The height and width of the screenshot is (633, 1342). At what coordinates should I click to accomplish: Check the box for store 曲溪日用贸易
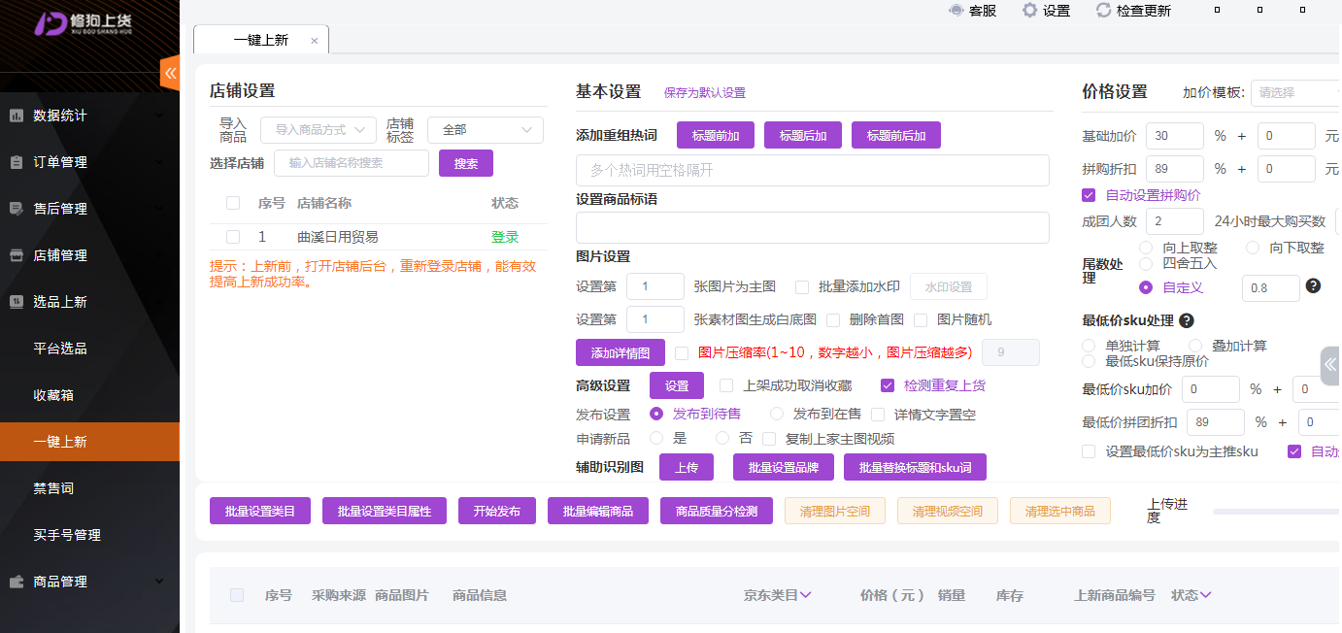(233, 237)
